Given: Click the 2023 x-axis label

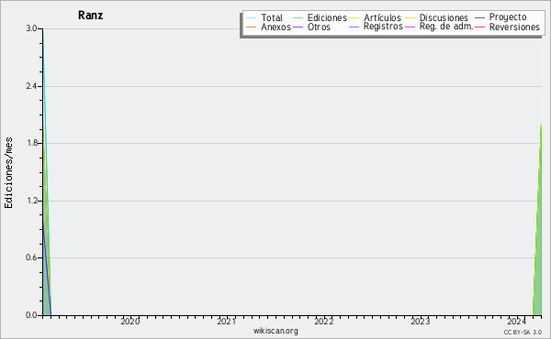Looking at the screenshot, I should pos(421,321).
